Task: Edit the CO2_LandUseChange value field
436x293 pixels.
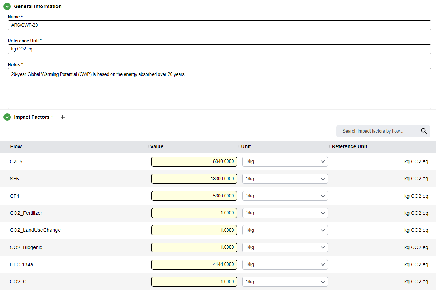Action: click(x=194, y=230)
